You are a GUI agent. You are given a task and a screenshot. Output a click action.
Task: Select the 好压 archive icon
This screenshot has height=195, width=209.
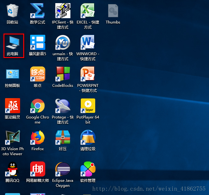pyautogui.click(x=63, y=137)
